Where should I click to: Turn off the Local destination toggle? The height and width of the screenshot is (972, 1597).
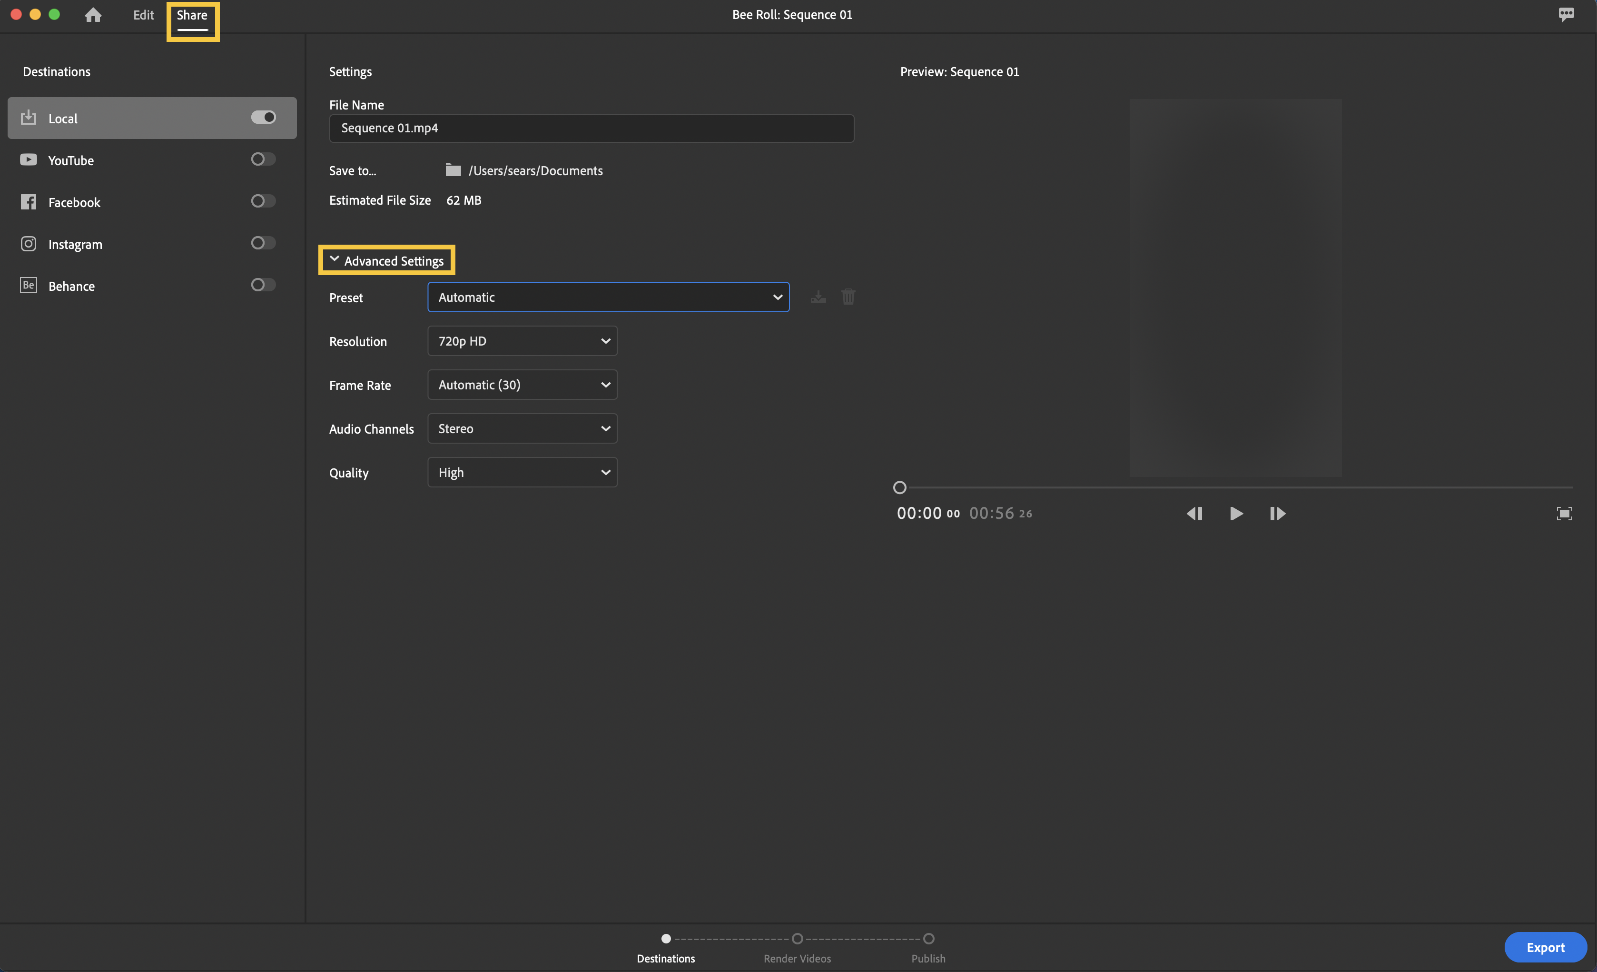tap(263, 118)
